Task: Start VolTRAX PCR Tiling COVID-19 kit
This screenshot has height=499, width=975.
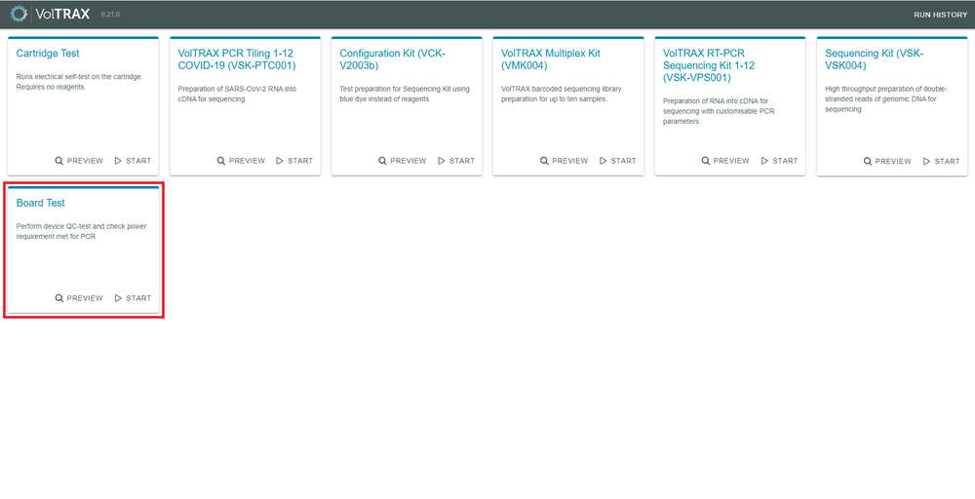Action: click(x=294, y=161)
